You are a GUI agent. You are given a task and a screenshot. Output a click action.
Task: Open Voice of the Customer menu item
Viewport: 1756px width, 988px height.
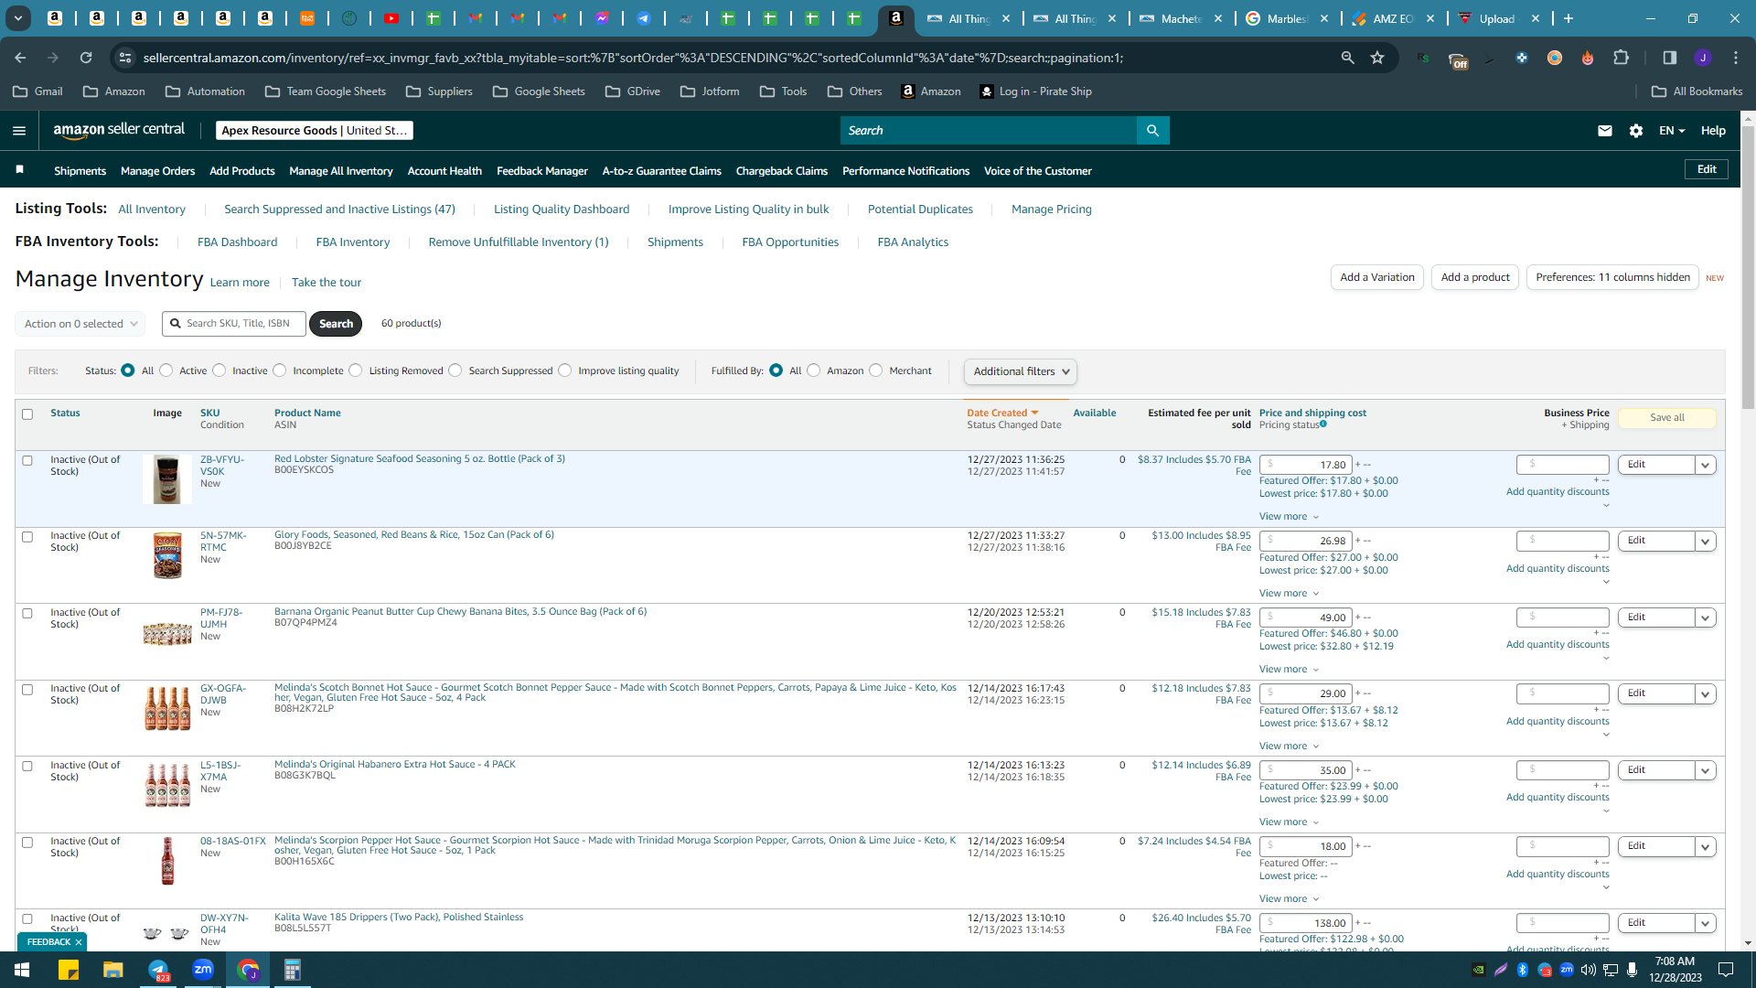click(x=1037, y=171)
